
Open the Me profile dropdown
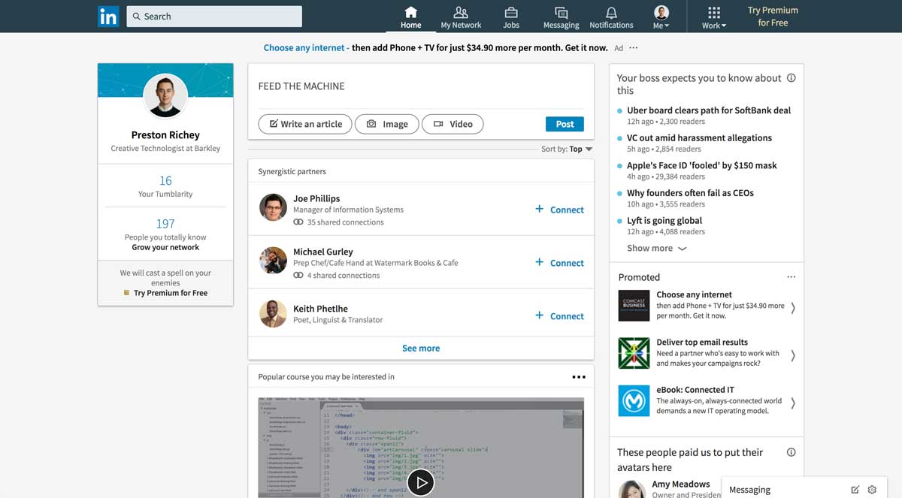tap(661, 17)
